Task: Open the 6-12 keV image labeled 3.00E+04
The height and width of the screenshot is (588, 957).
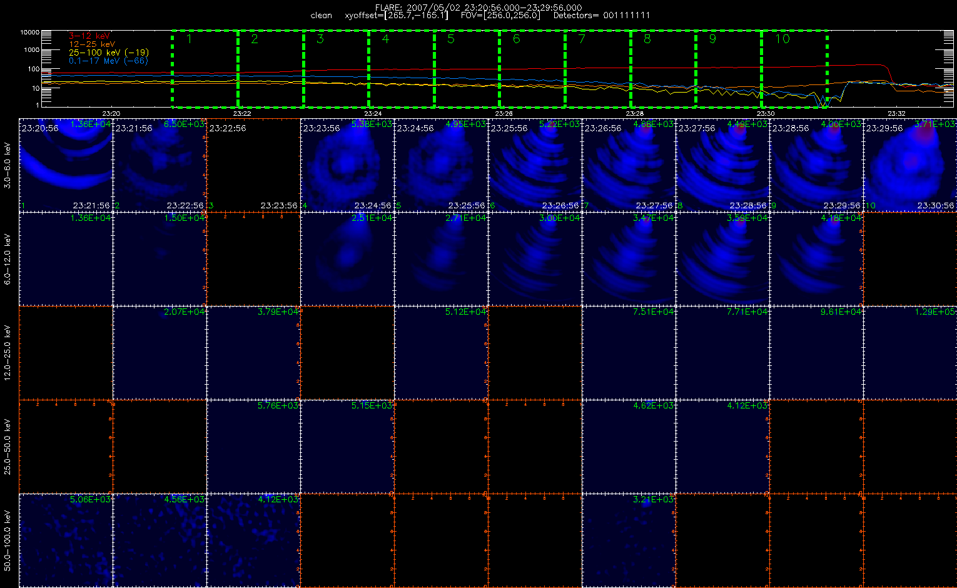Action: point(535,258)
